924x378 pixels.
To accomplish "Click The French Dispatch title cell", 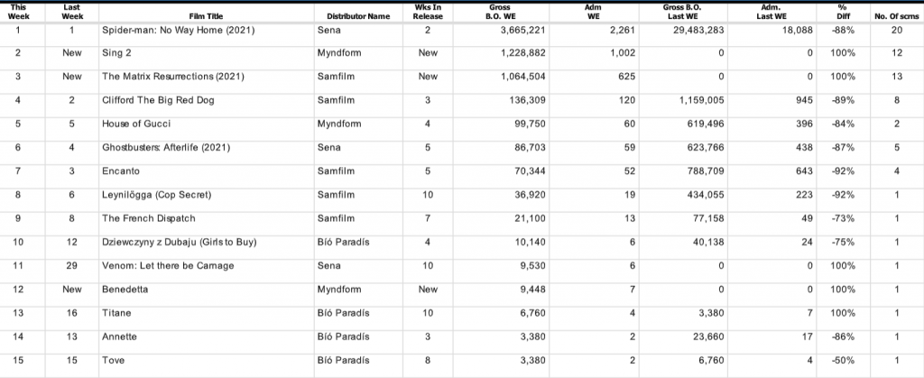I will [148, 217].
